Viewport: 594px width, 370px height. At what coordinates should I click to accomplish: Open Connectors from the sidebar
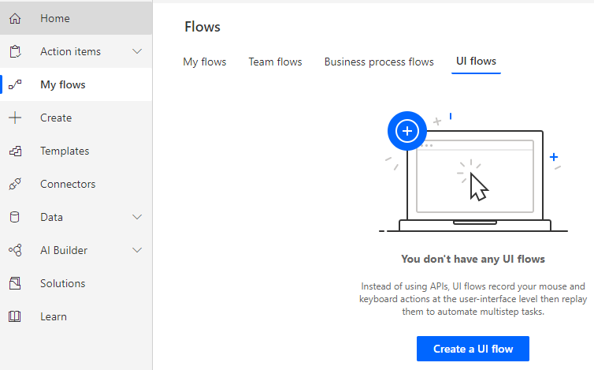pyautogui.click(x=76, y=184)
